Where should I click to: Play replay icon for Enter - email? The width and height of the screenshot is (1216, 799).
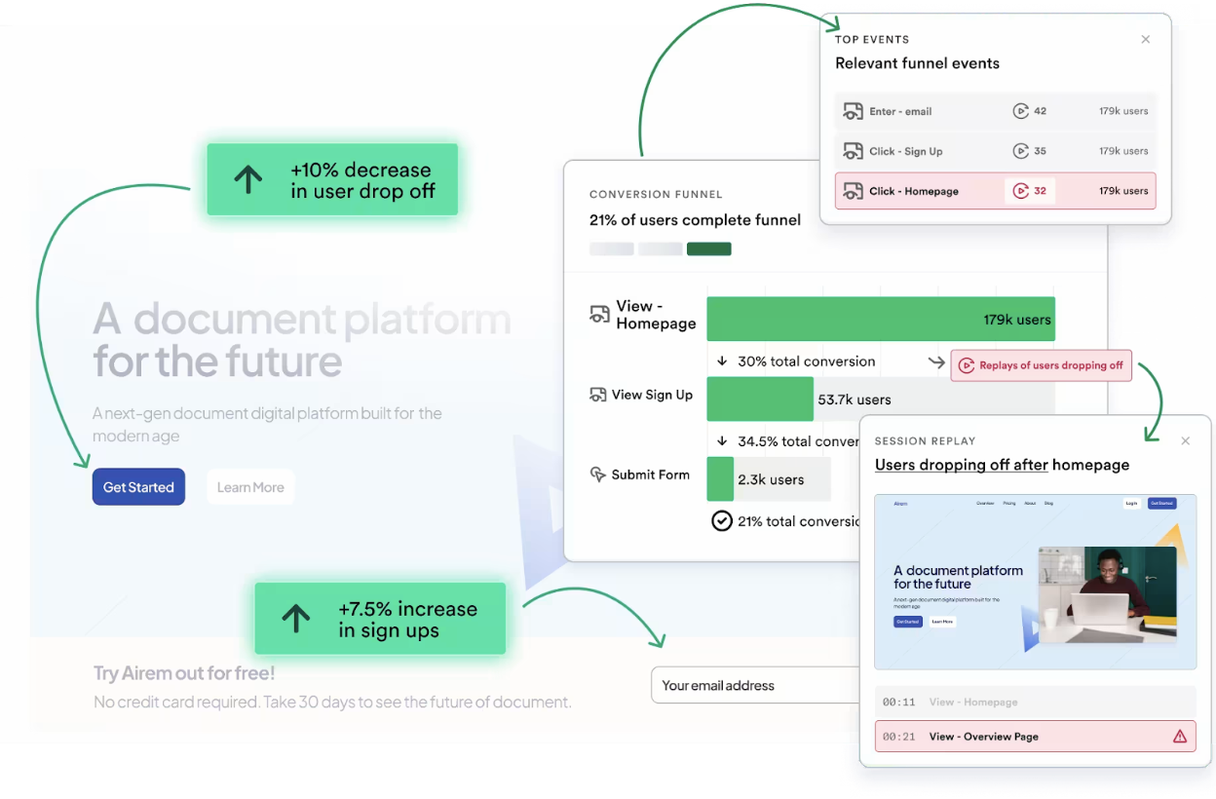click(1020, 111)
